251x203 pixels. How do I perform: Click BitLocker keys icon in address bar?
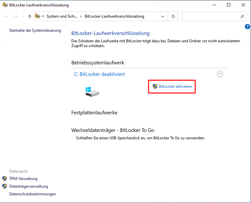pyautogui.click(x=37, y=16)
